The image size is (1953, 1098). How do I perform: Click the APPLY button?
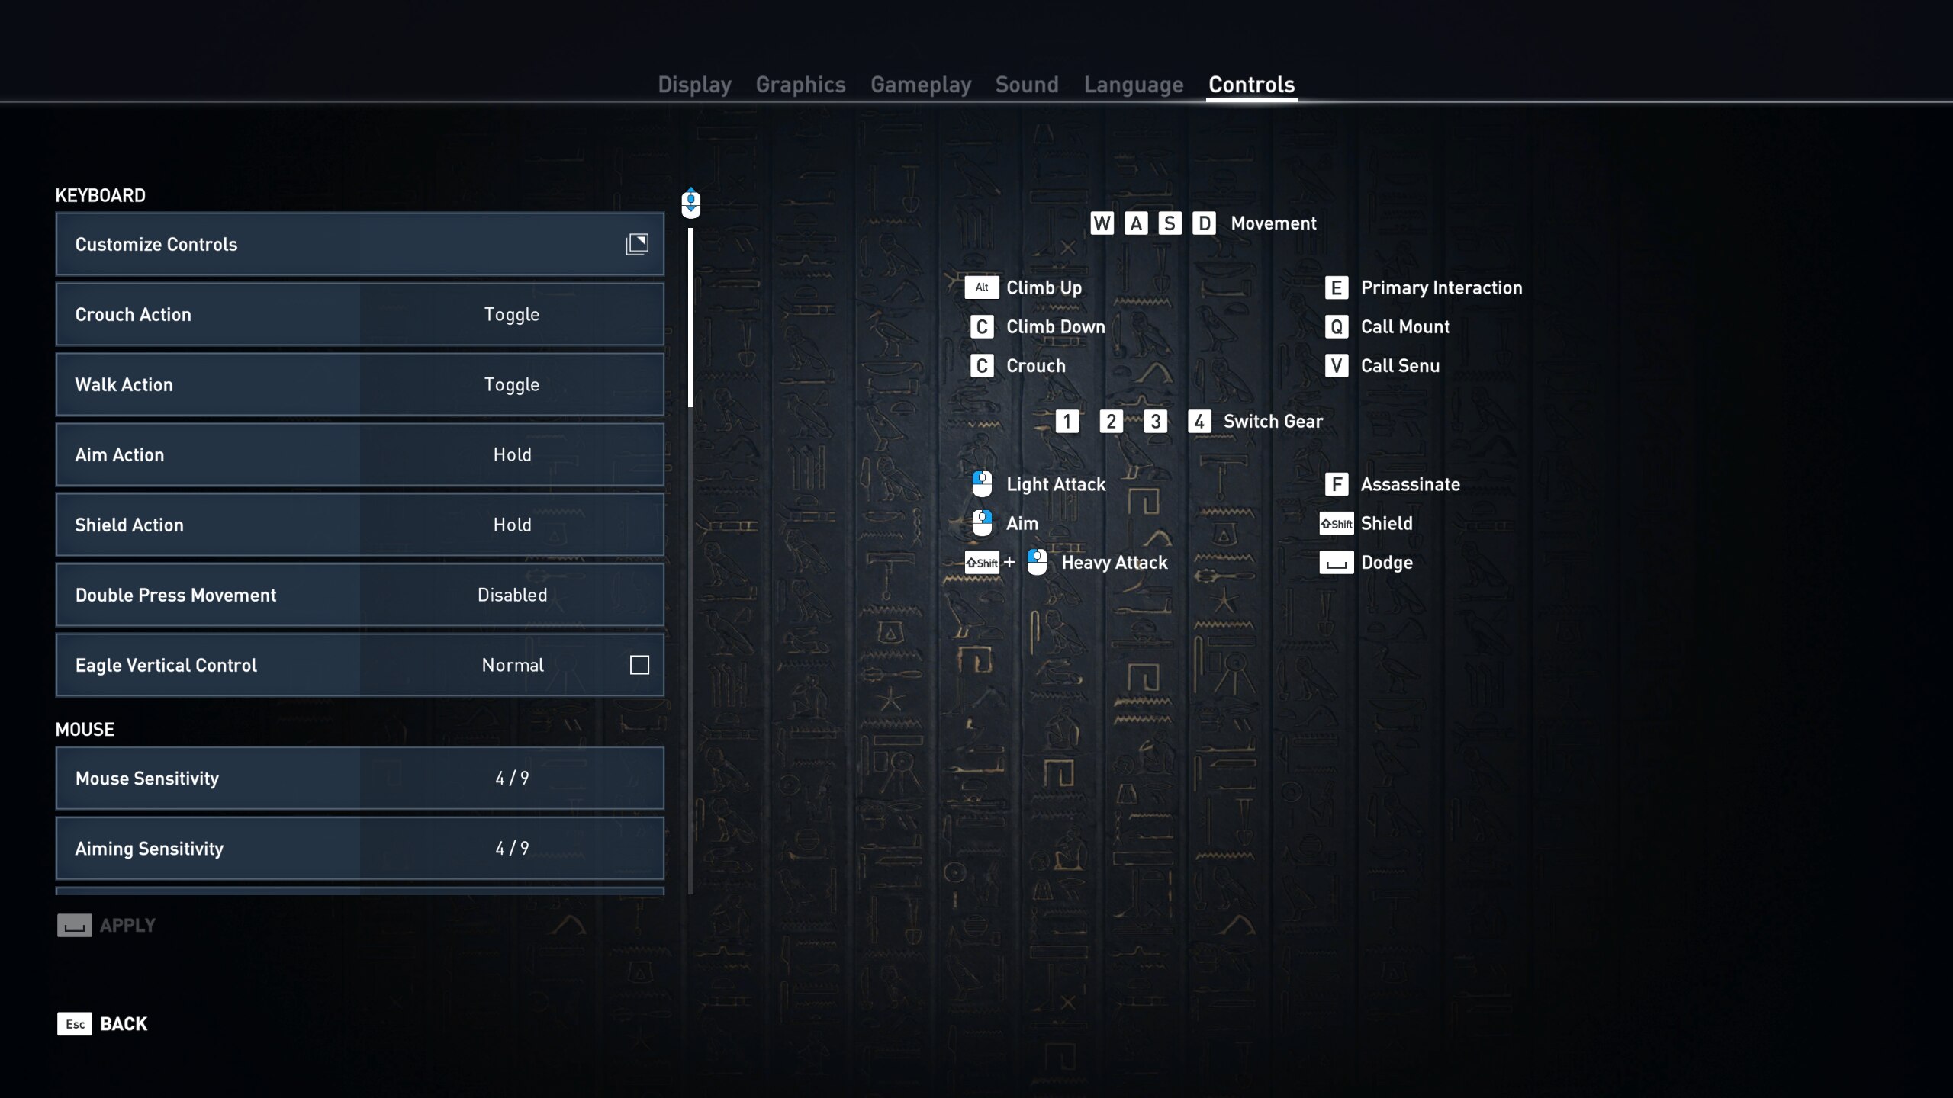[108, 925]
